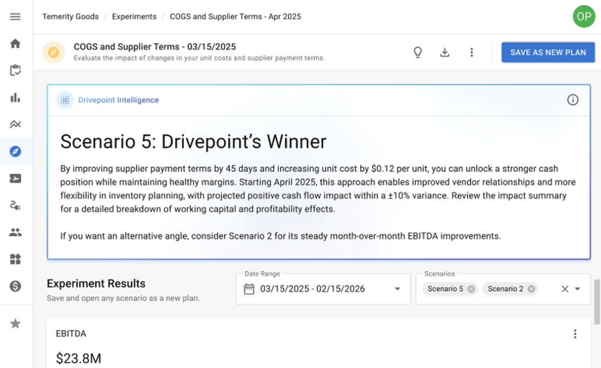Expand the Date Range dropdown
Image resolution: width=601 pixels, height=368 pixels.
click(x=397, y=289)
